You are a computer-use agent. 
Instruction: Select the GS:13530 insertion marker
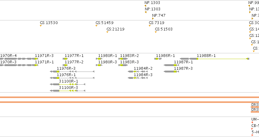click(x=41, y=26)
